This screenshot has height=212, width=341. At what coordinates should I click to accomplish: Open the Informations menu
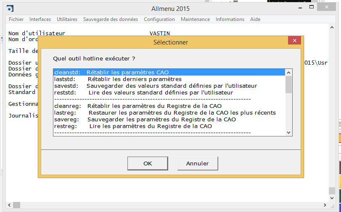[230, 19]
